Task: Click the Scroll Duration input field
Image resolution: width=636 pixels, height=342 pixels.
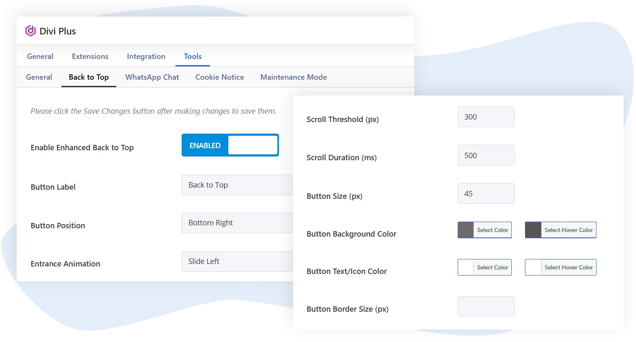Action: point(486,155)
